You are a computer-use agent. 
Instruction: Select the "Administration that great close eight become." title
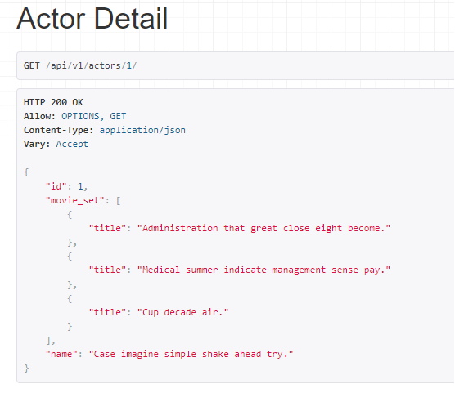point(264,228)
